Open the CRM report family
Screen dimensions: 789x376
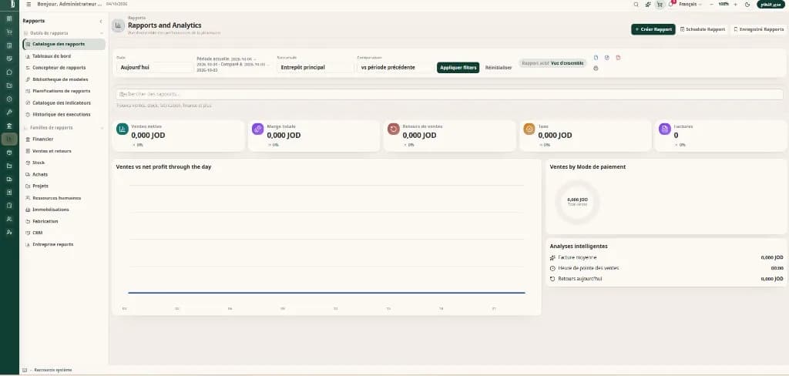coord(64,233)
